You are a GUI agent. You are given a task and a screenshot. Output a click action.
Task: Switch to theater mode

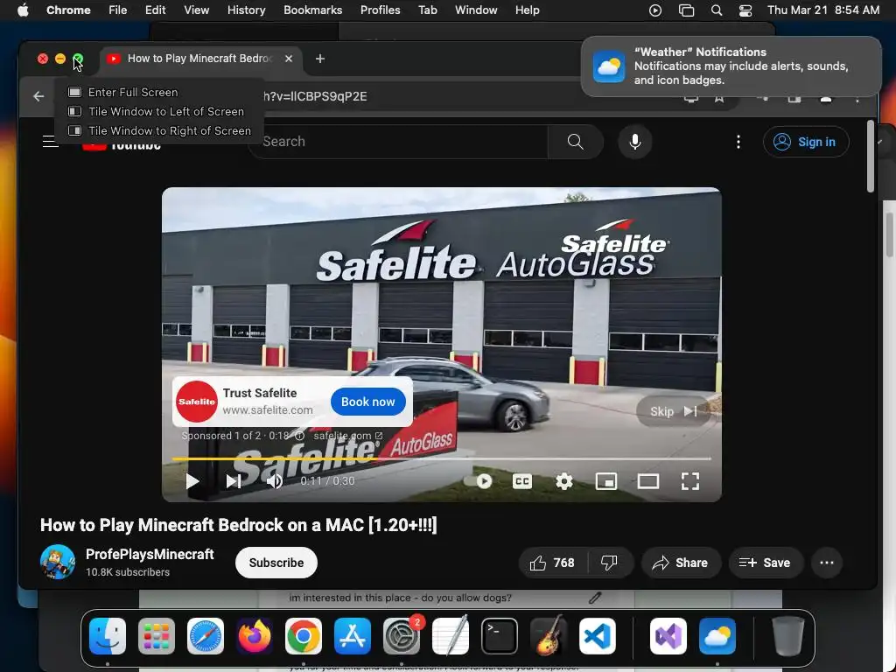[648, 481]
